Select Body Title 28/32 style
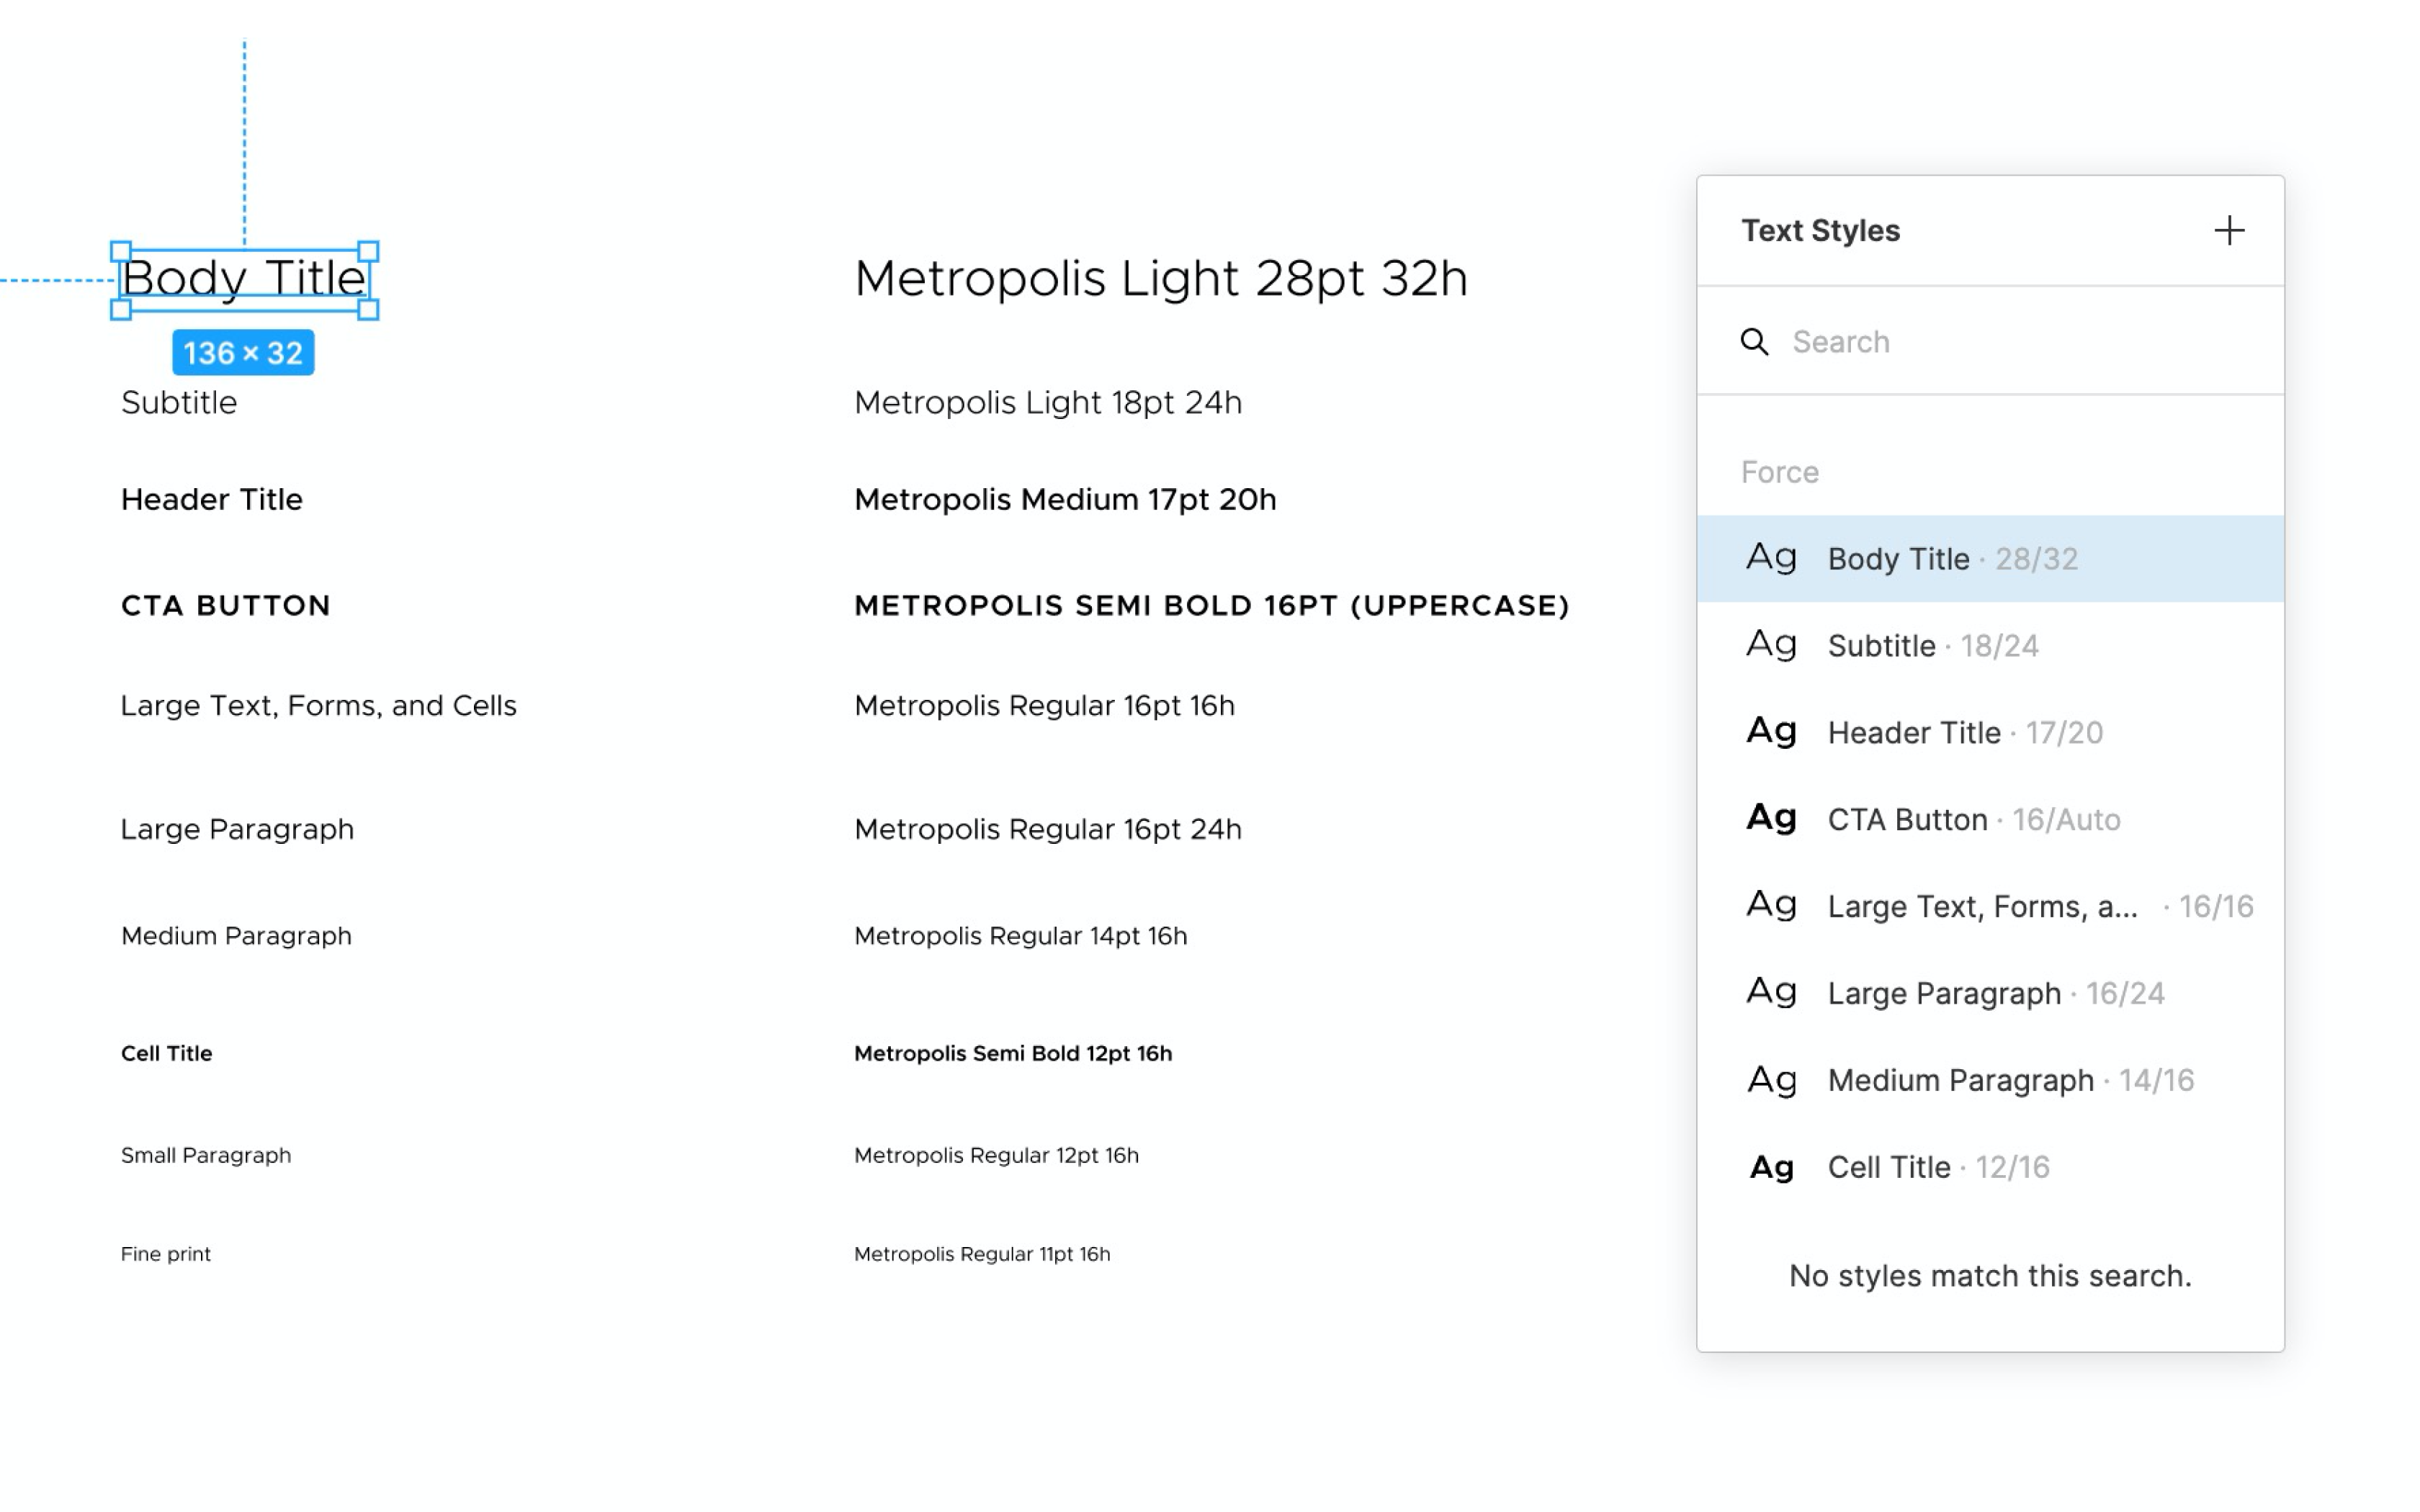 coord(1990,559)
